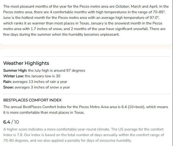Click text 'few days during the summer'
The height and width of the screenshot is (146, 173).
(x=27, y=34)
